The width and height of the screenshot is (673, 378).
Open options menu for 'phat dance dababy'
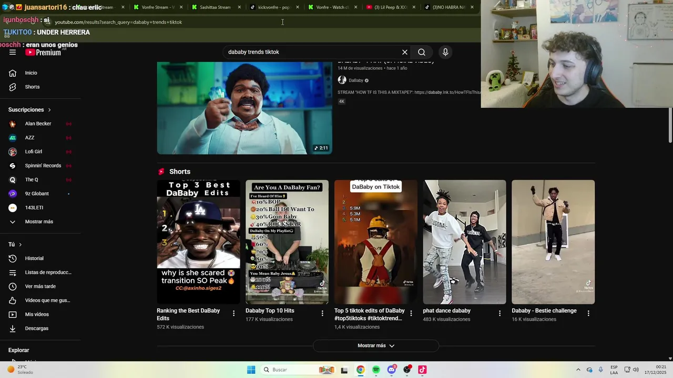500,313
